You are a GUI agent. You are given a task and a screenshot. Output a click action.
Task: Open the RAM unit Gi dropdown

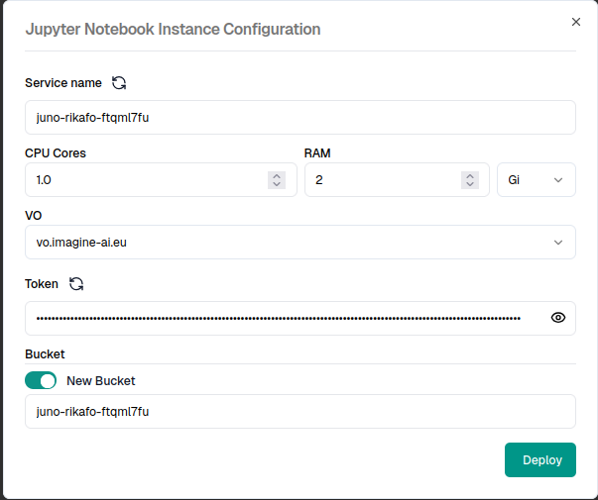coord(537,180)
